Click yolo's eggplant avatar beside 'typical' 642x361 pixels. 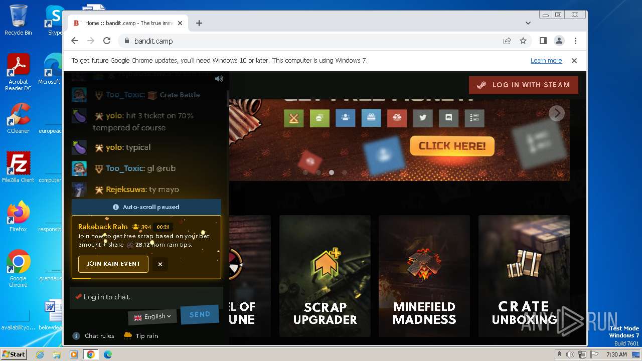click(79, 147)
